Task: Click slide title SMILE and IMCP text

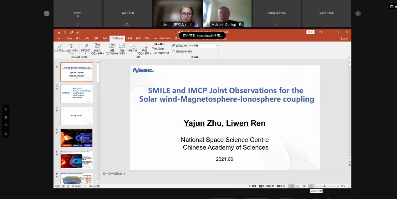Action: 226,95
